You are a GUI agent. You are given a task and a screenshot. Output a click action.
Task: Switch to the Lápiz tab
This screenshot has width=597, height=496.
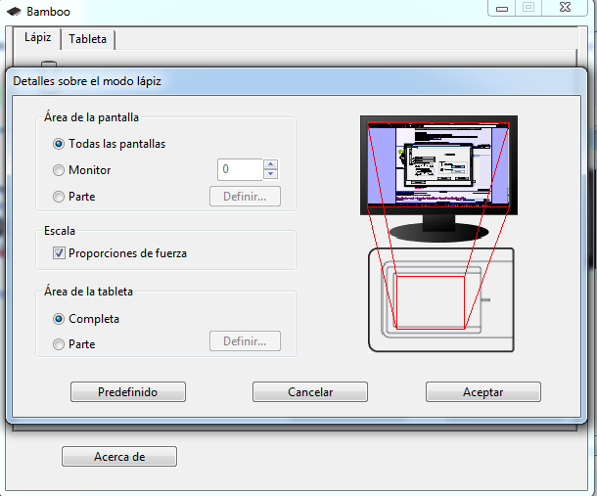coord(37,38)
